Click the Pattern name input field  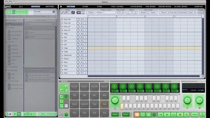[106, 12]
